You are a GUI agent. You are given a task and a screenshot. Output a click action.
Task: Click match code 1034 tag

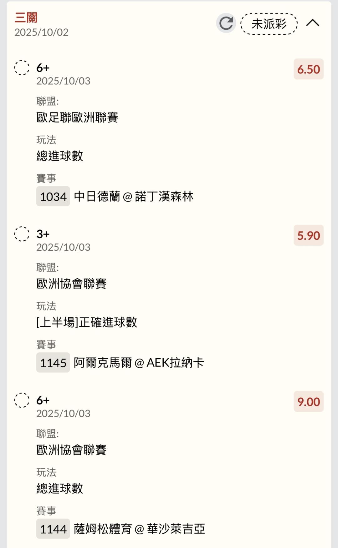[53, 197]
